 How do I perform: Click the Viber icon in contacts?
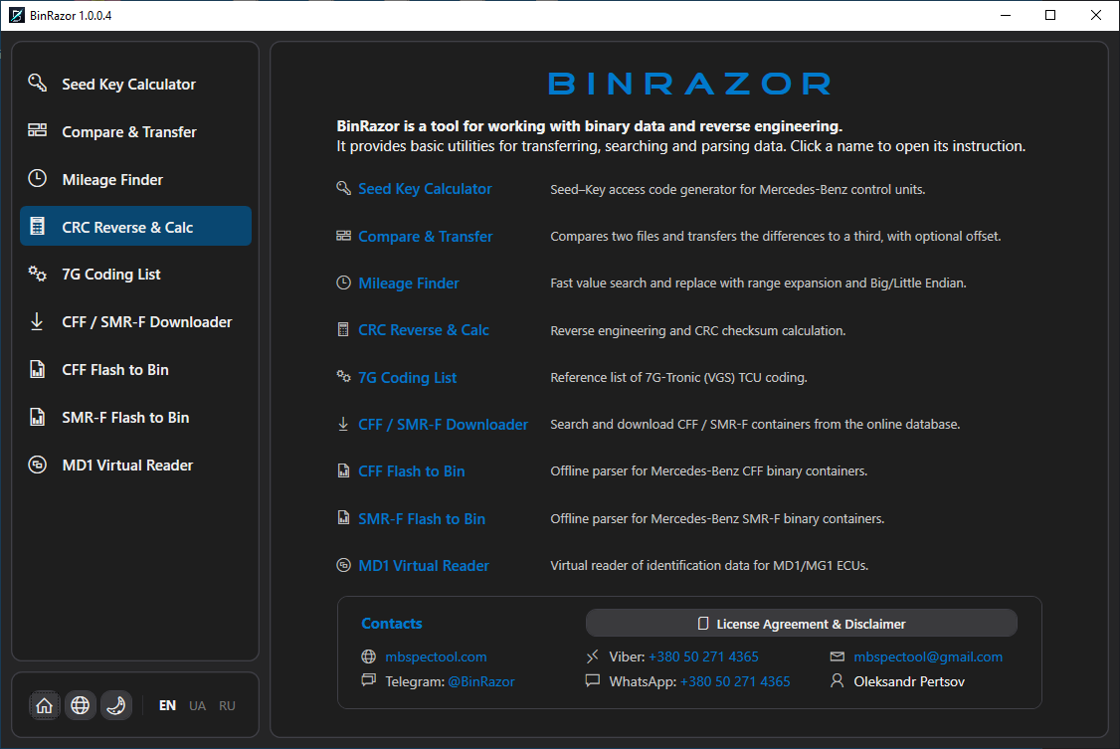(592, 656)
